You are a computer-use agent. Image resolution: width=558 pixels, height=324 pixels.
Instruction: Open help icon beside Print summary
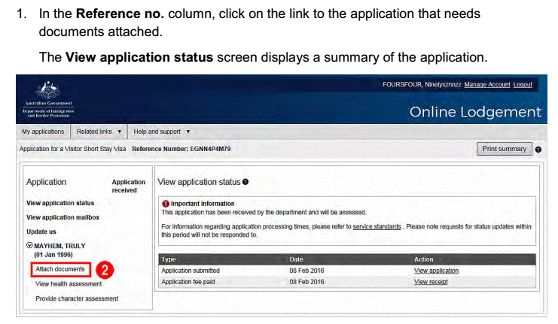click(538, 150)
